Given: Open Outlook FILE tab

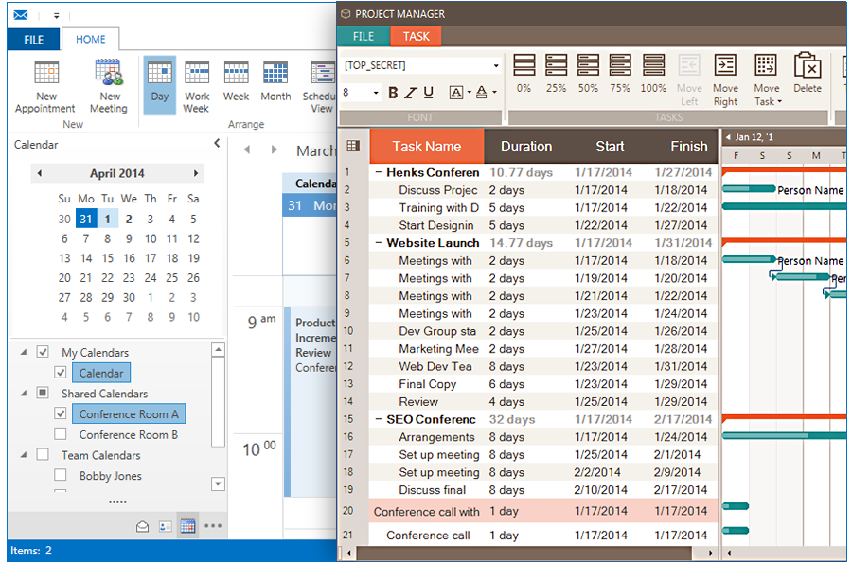Looking at the screenshot, I should [34, 40].
